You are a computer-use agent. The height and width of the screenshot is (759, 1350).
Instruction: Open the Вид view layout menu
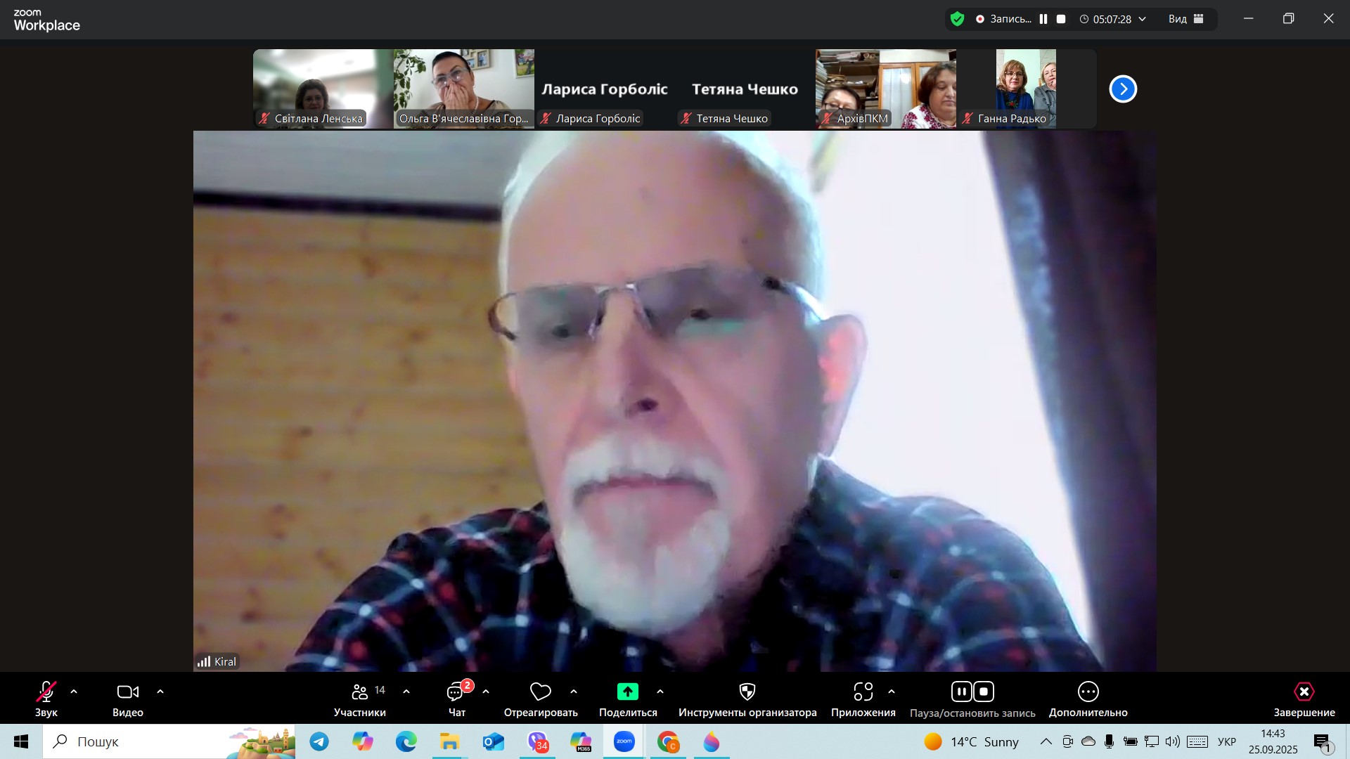(x=1186, y=19)
